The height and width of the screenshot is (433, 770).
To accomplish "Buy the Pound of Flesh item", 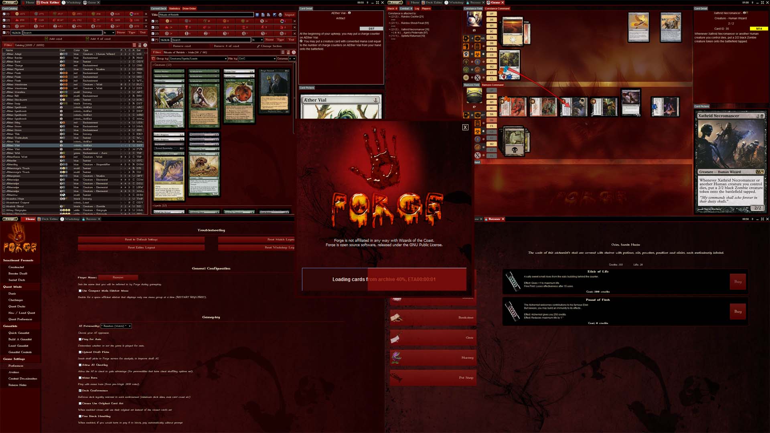I will (x=738, y=312).
